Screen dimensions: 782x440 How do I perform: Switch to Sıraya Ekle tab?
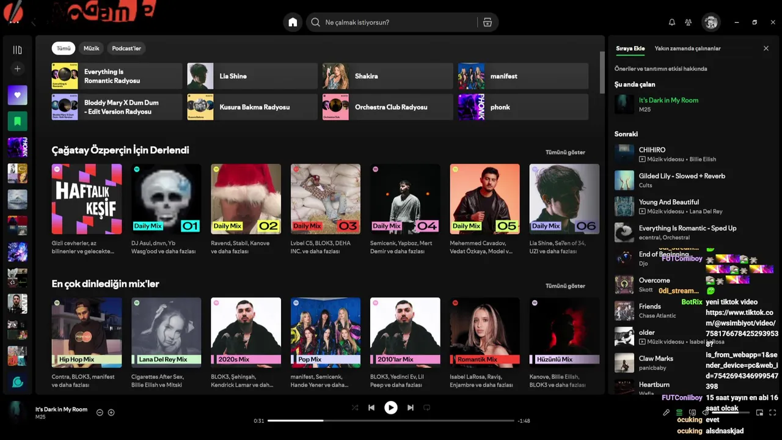click(x=630, y=48)
